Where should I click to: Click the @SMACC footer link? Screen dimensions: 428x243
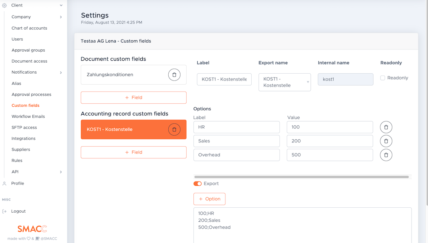[x=49, y=239]
